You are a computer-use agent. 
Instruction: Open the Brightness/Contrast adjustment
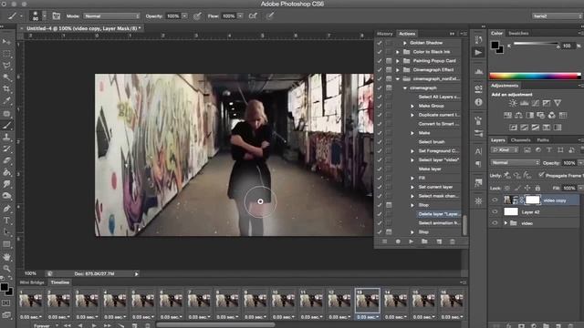coord(513,103)
